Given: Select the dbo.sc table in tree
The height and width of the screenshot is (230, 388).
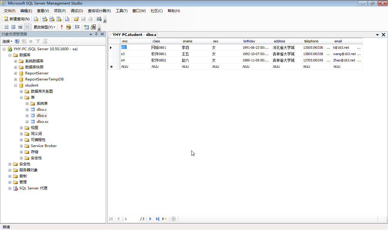Looking at the screenshot, I should click(42, 122).
